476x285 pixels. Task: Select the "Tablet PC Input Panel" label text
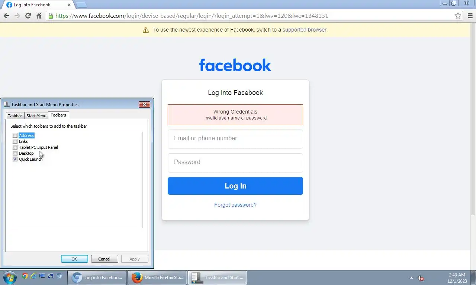38,147
